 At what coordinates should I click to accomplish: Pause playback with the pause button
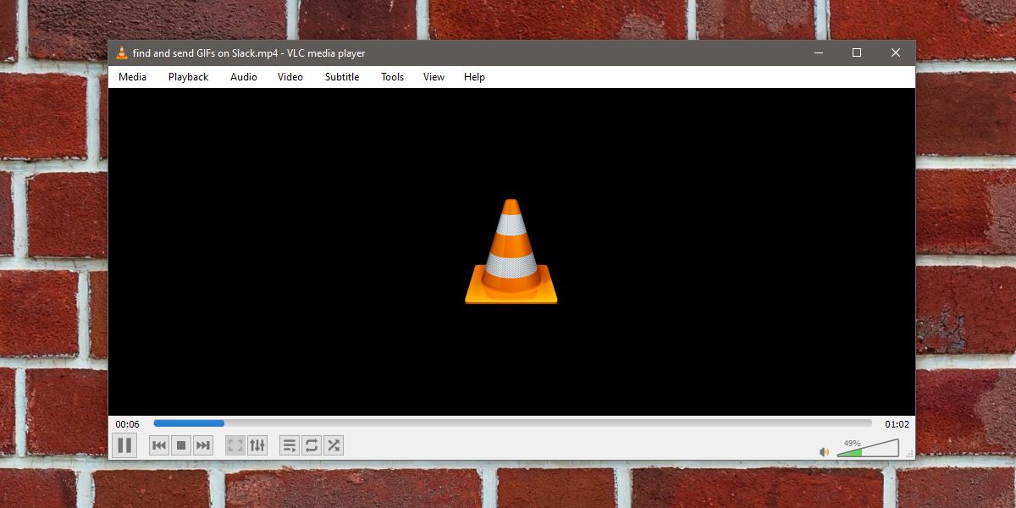124,444
